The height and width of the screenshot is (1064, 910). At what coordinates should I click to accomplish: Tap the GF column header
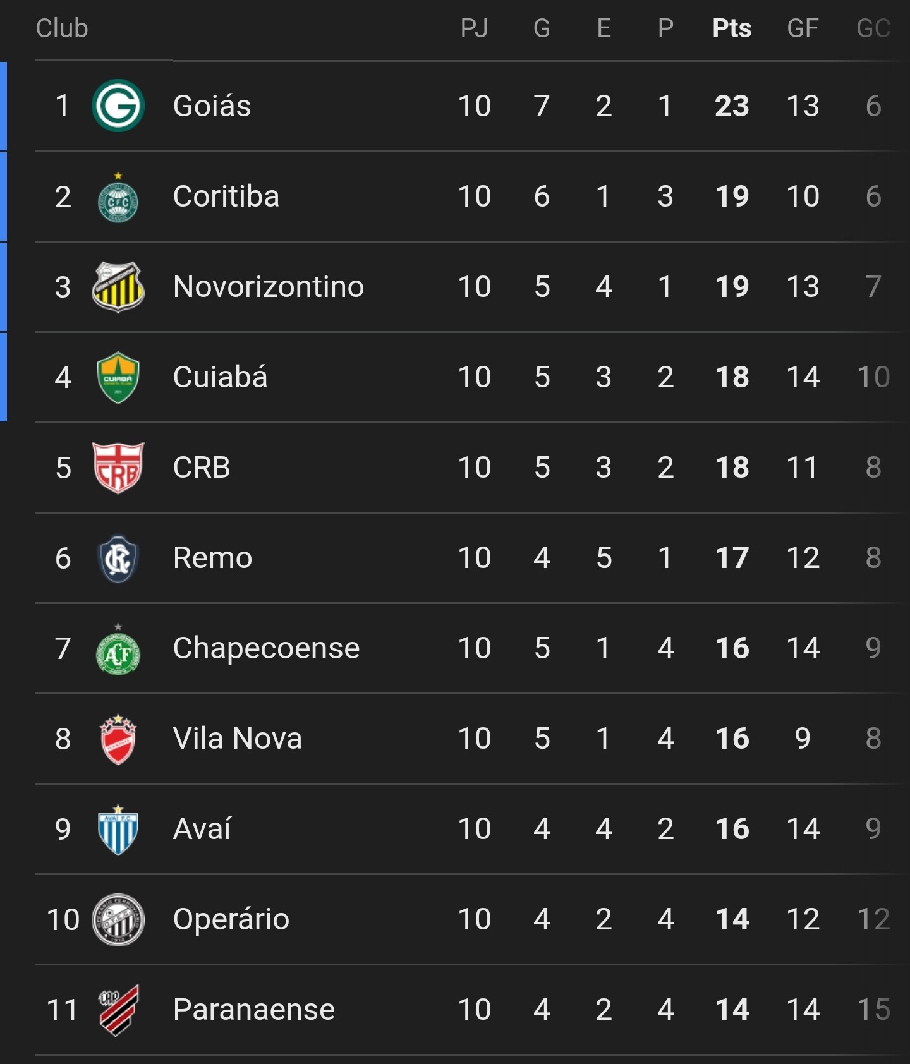coord(803,28)
